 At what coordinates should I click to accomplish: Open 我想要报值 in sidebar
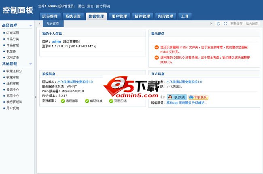[x=14, y=102]
